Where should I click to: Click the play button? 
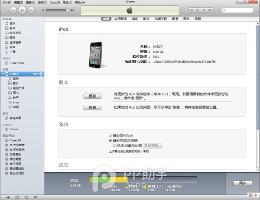pos(22,10)
